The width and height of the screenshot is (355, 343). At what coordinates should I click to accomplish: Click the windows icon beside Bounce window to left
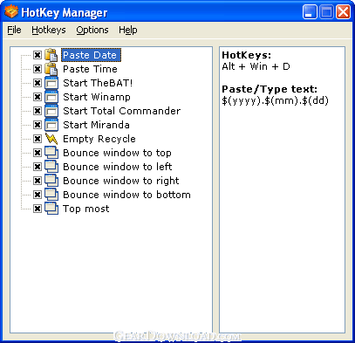(x=51, y=167)
